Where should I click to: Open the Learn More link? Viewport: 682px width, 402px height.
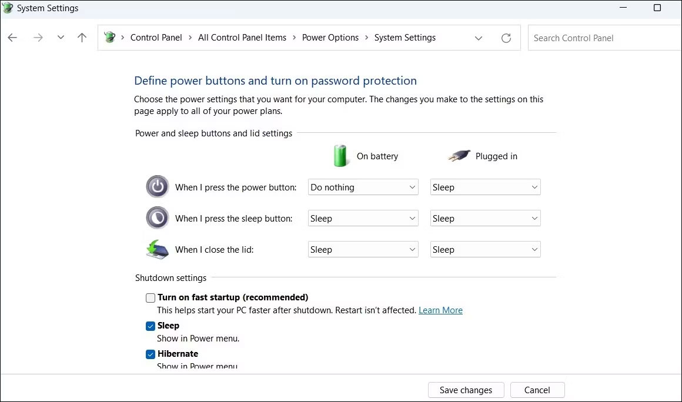pos(440,310)
